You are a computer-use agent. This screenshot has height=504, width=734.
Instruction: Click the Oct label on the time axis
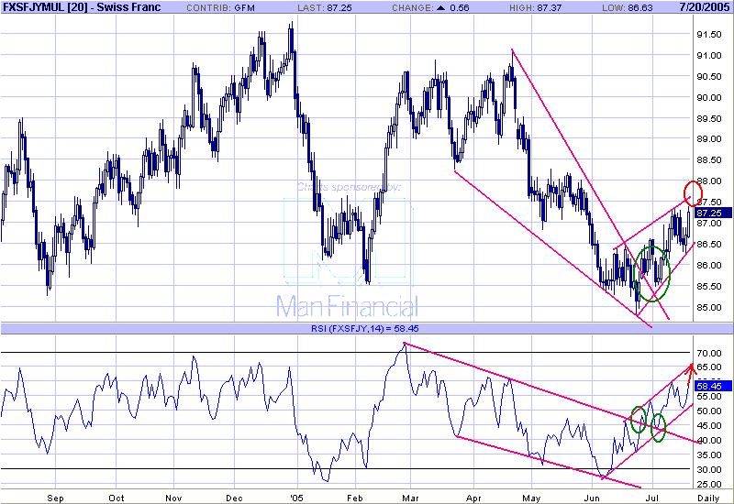pyautogui.click(x=117, y=498)
